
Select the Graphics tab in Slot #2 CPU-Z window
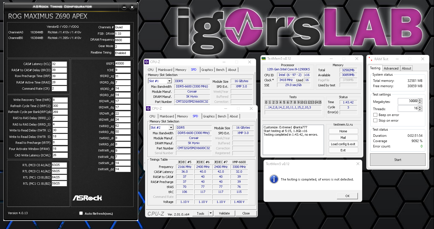click(209, 116)
